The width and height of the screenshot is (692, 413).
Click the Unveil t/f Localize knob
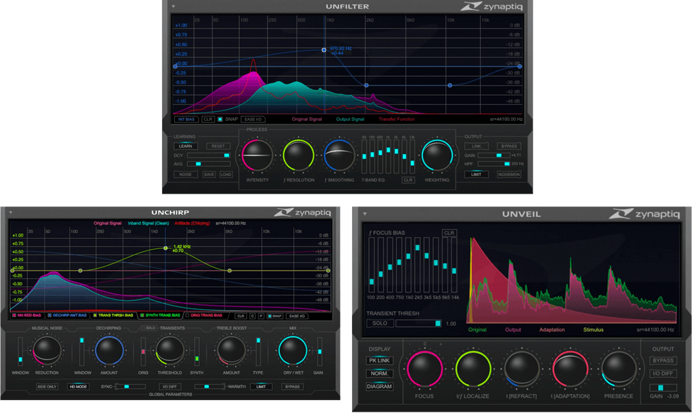[472, 369]
